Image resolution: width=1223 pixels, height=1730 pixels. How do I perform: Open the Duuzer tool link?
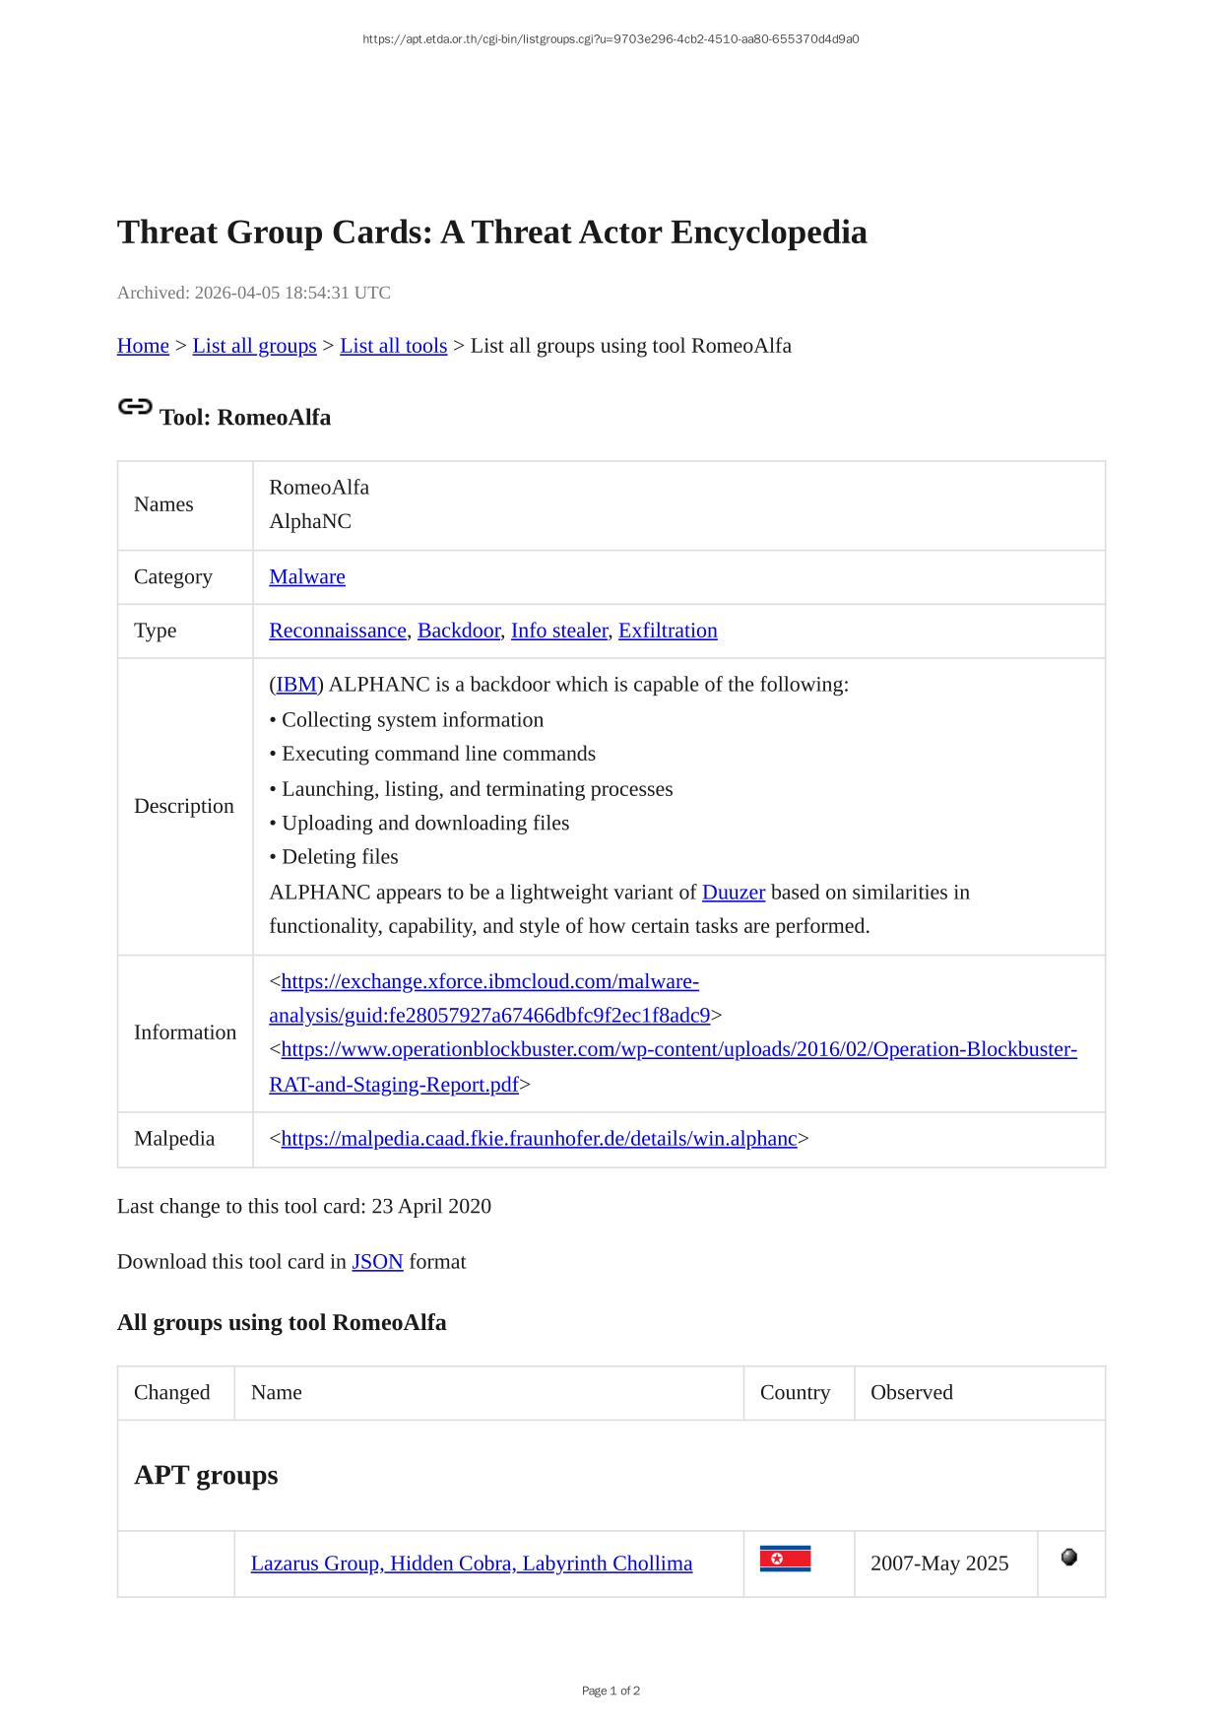tap(733, 893)
